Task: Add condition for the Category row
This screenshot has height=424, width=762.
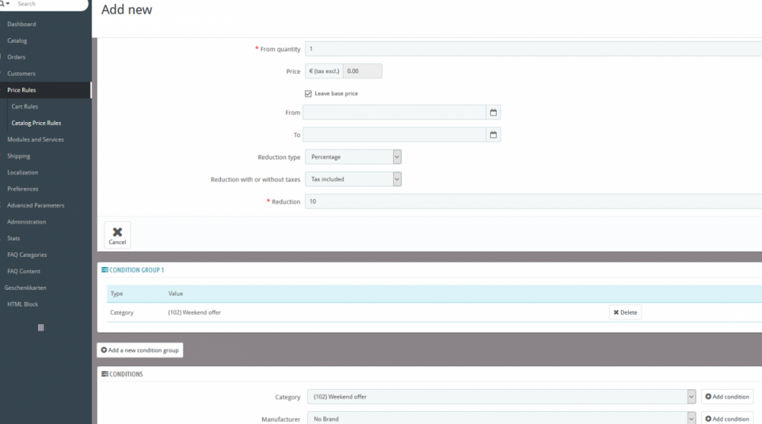Action: pos(727,397)
